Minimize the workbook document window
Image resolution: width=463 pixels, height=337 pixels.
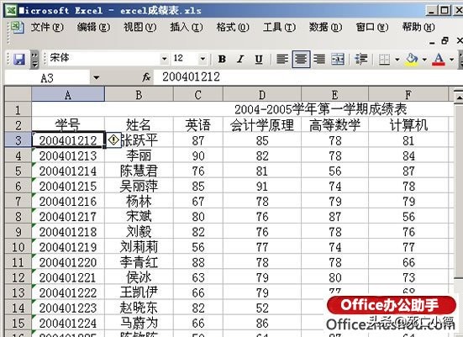tap(432, 42)
